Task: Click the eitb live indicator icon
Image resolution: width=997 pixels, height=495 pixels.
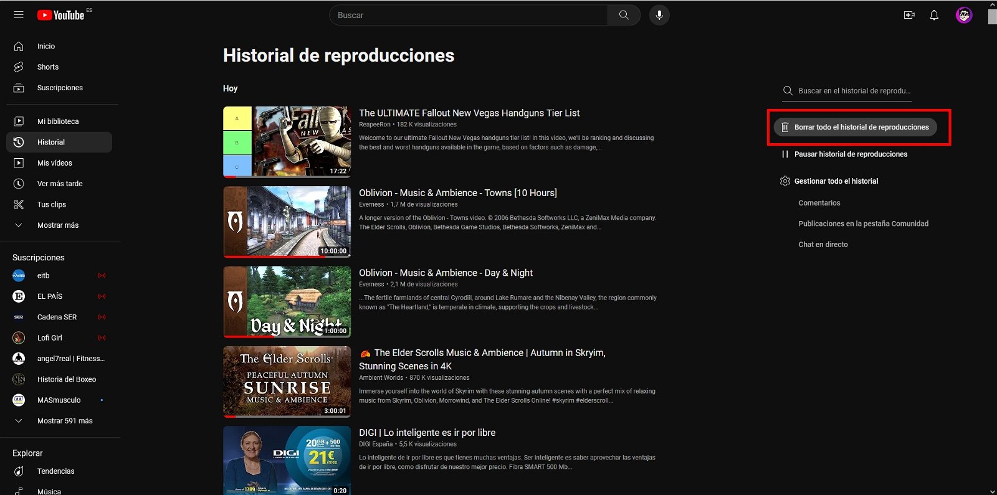Action: [x=102, y=275]
